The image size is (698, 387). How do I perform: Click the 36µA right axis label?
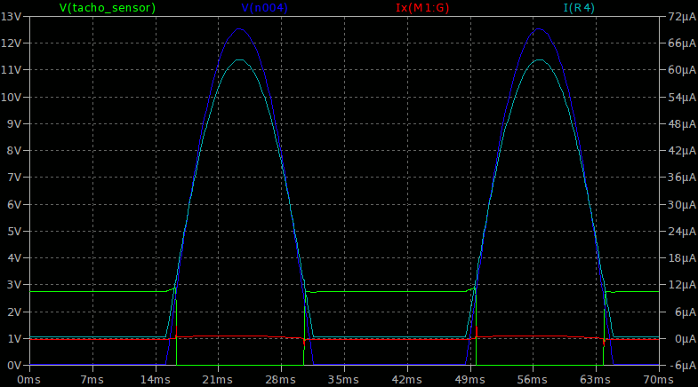682,178
